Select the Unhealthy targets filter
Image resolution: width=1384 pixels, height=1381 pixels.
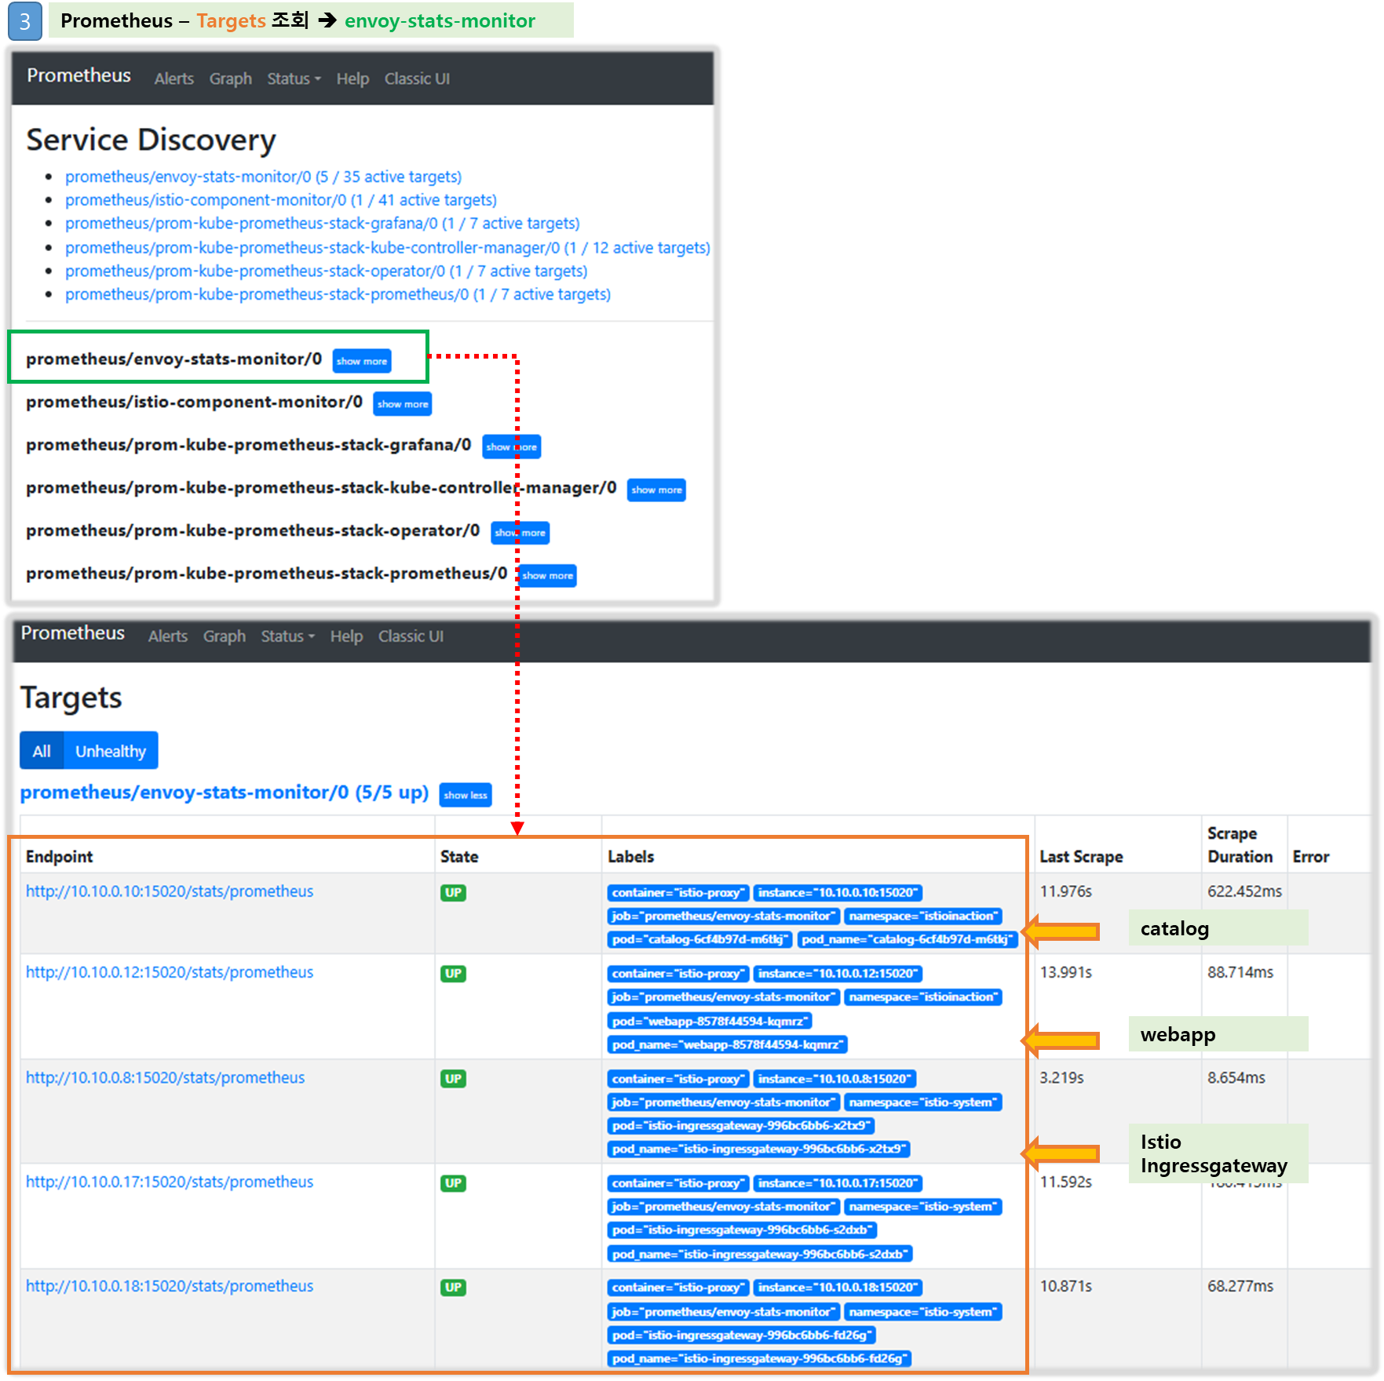(111, 751)
